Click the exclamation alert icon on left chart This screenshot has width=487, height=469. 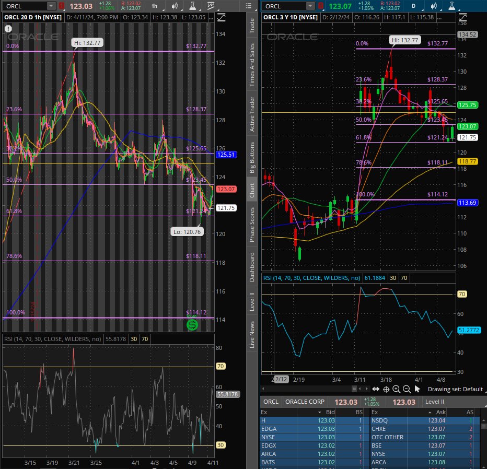(8, 29)
